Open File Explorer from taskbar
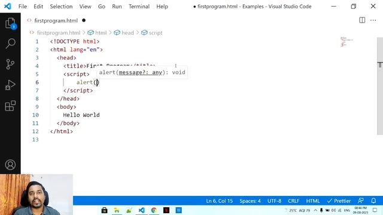Viewport: 383px width, 215px height. (117, 210)
